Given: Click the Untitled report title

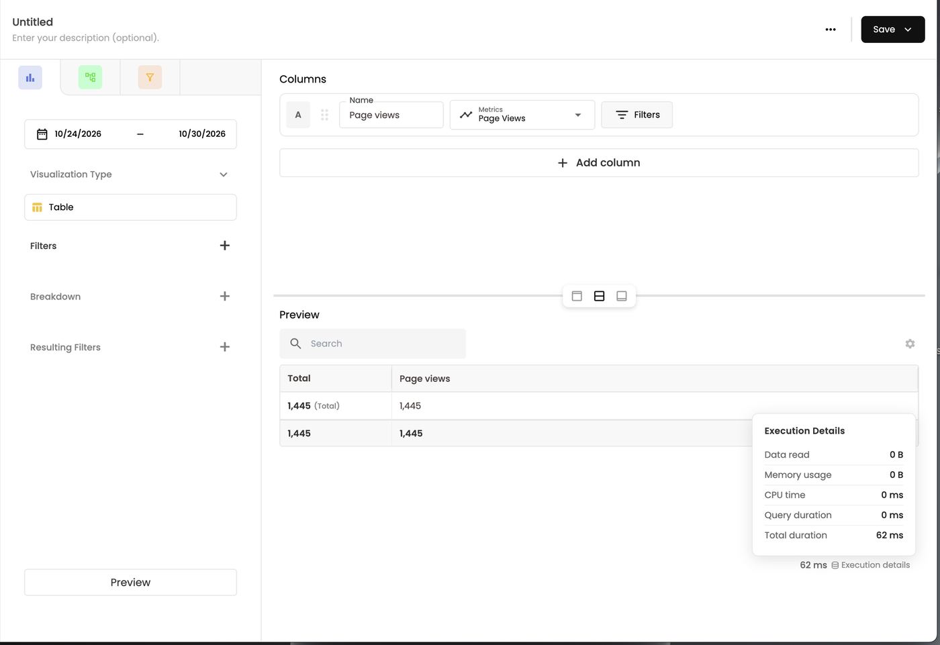Looking at the screenshot, I should click(33, 22).
